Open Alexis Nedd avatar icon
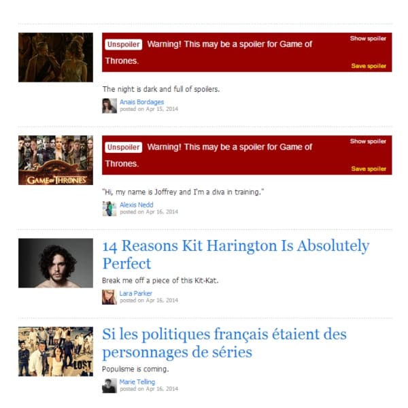This screenshot has height=408, width=408. coord(109,209)
